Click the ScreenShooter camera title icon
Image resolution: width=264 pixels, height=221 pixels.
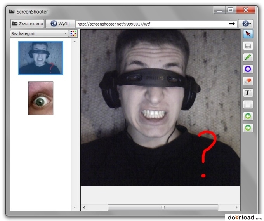[x=12, y=11]
